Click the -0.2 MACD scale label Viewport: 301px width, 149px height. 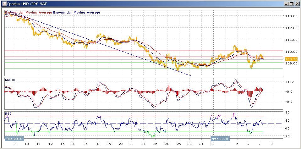[x=289, y=102]
